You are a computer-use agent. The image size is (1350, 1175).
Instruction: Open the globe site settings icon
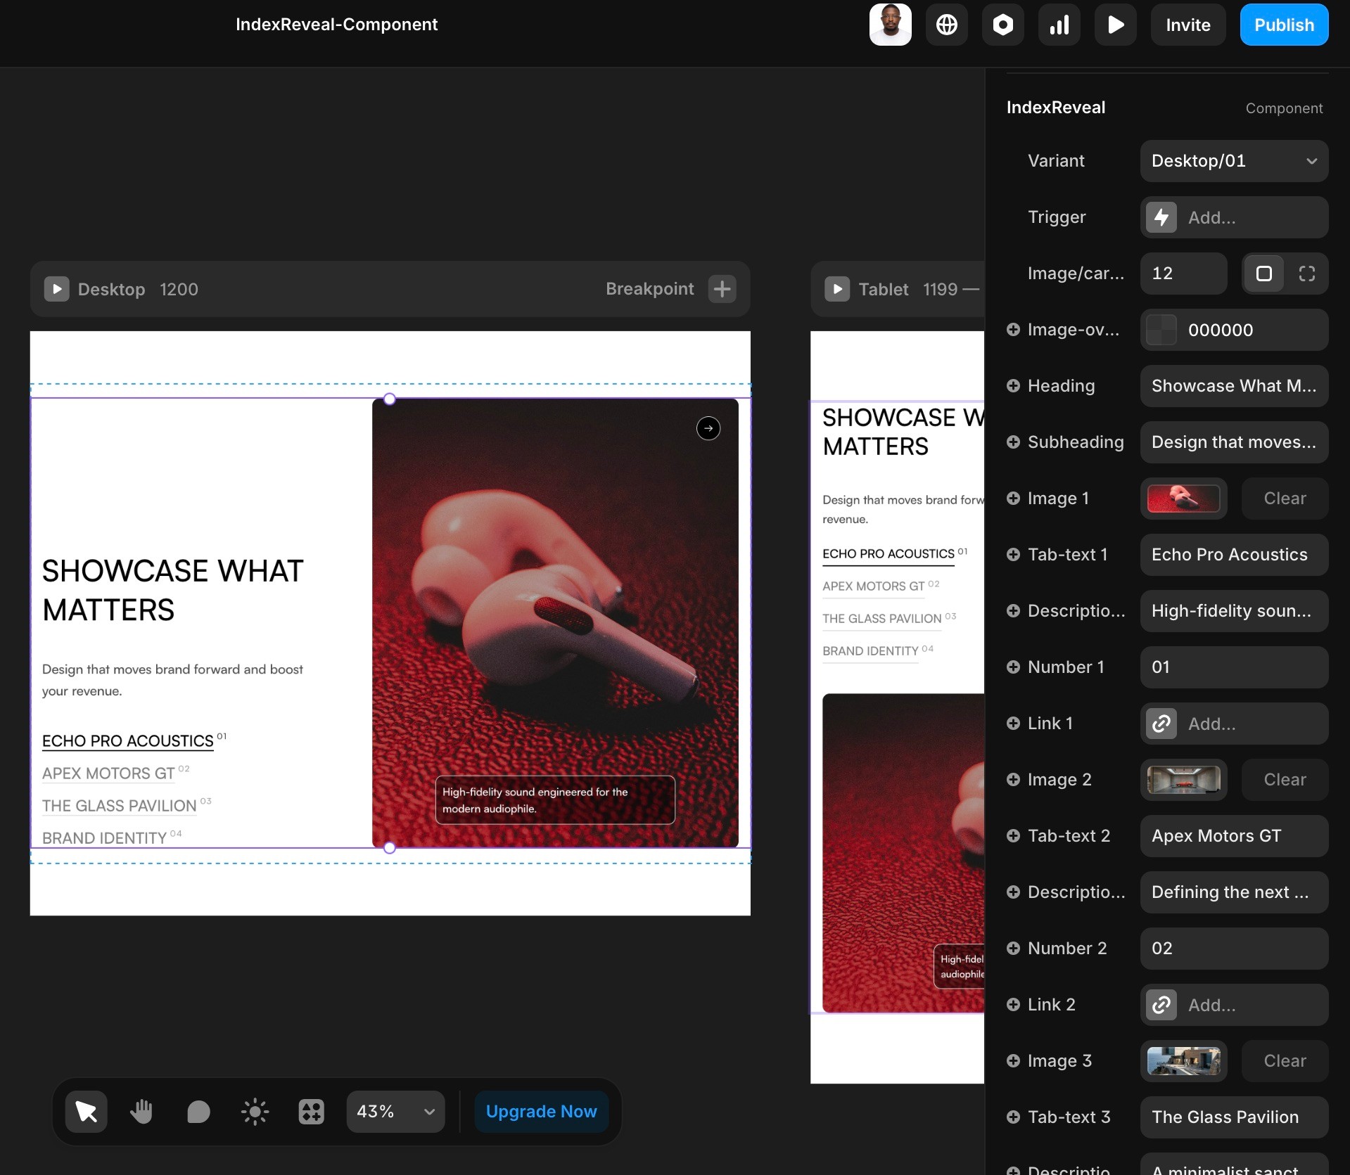(946, 25)
